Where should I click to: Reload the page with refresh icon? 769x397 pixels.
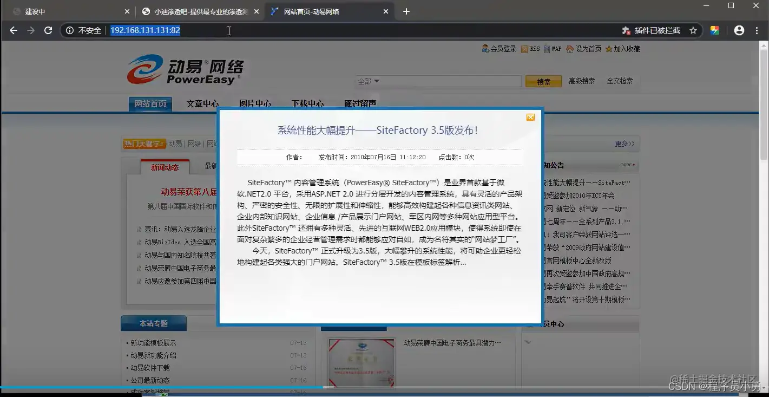pos(48,31)
